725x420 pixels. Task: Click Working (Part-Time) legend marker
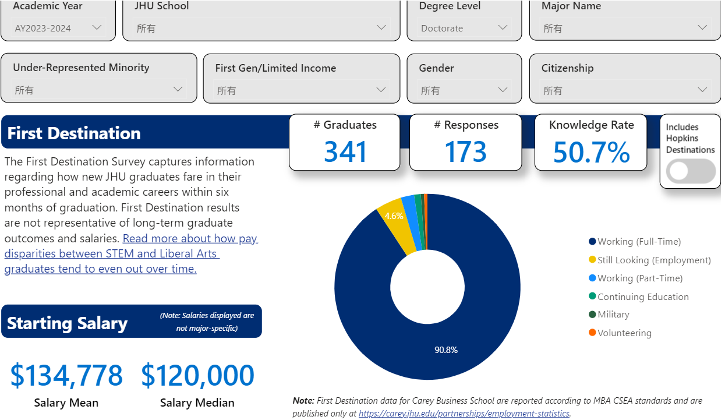(x=592, y=278)
